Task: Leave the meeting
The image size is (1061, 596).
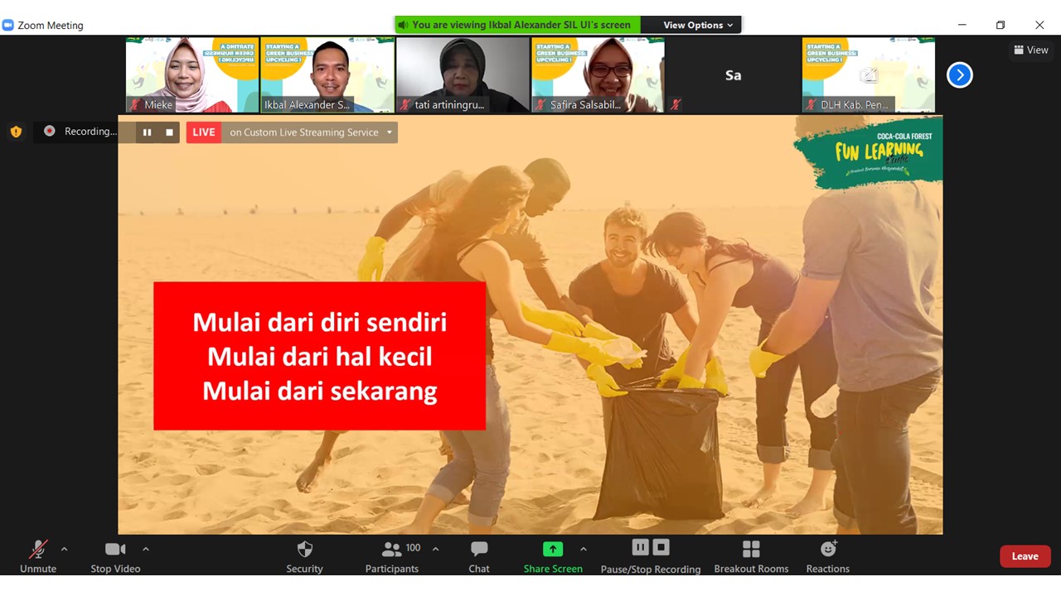Action: 1025,555
